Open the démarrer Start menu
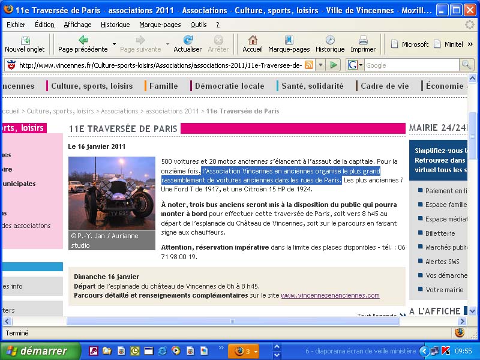 [x=40, y=351]
